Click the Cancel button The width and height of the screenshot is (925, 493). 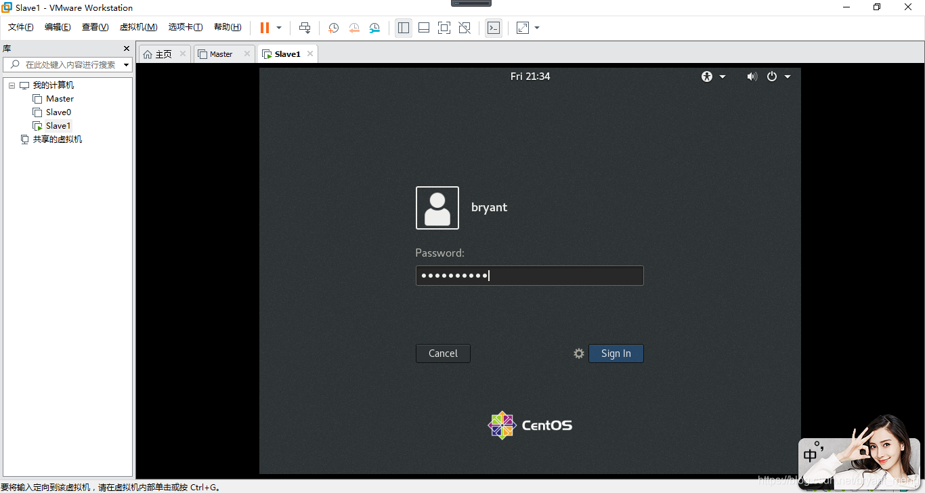pyautogui.click(x=443, y=353)
